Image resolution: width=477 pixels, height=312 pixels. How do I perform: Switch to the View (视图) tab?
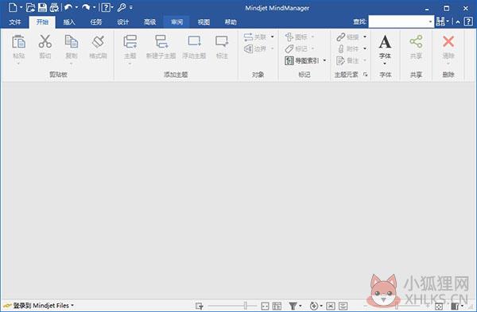(204, 22)
